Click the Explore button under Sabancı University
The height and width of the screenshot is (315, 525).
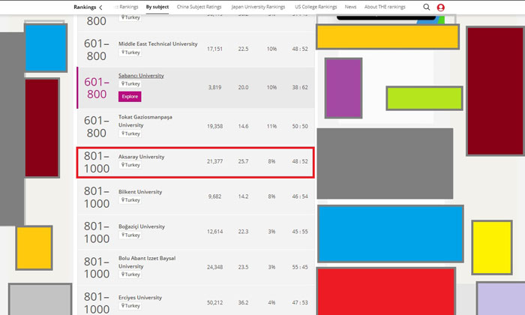130,97
